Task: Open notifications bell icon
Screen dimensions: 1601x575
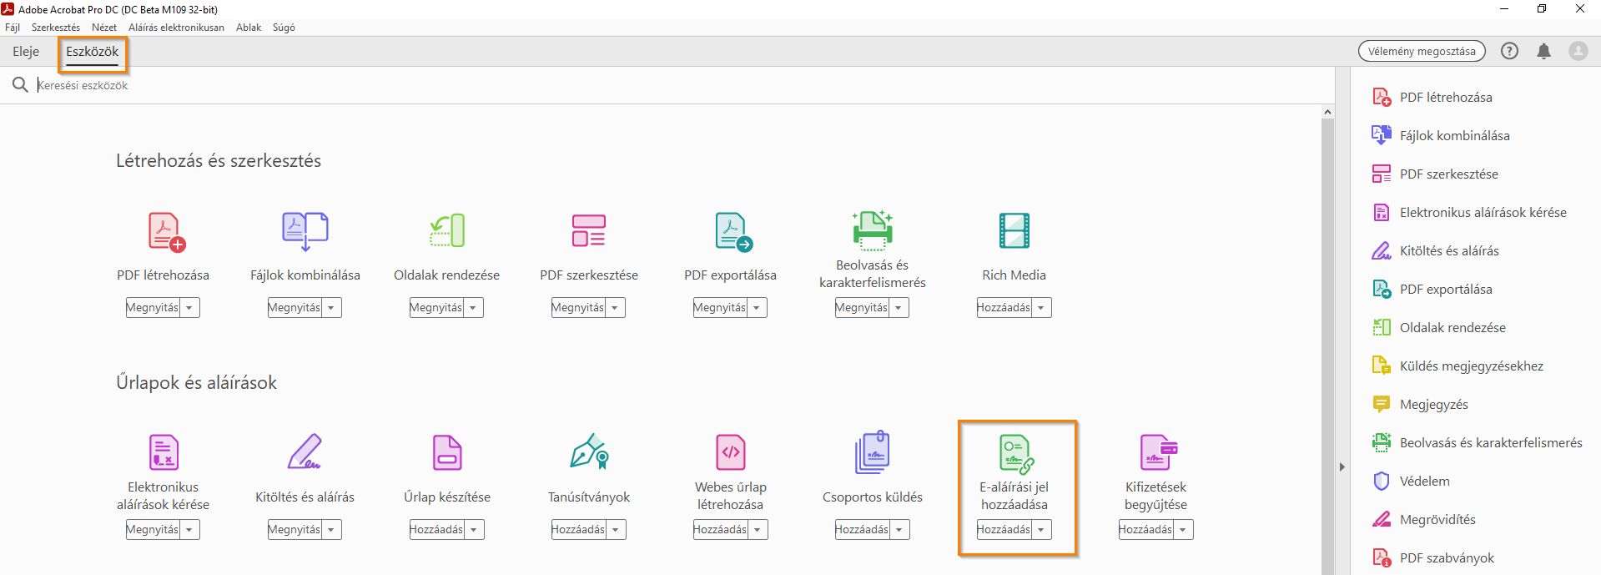Action: (1543, 51)
